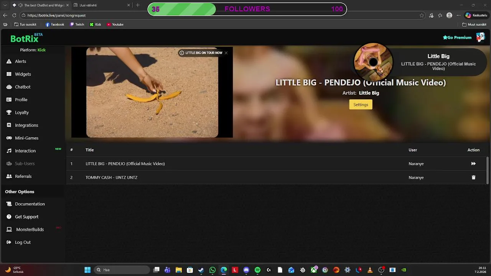Click the User column header
Image resolution: width=491 pixels, height=276 pixels.
pos(413,150)
